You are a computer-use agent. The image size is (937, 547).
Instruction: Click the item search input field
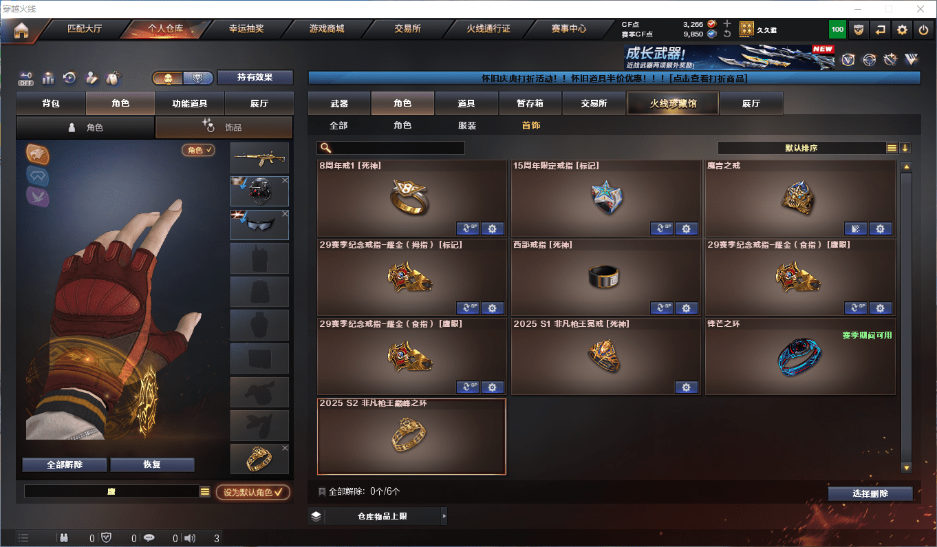coord(391,148)
